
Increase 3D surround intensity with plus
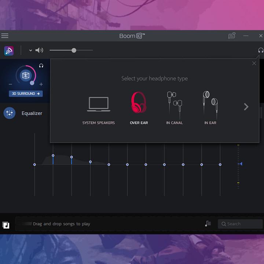41,84
